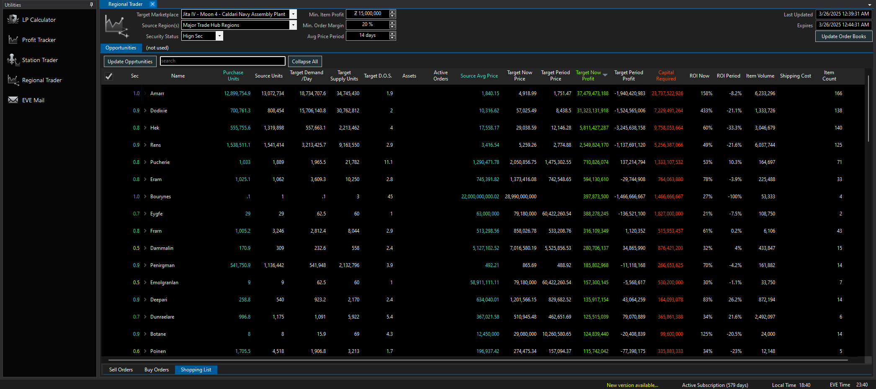Open the LP Calculator icon in Utilities
Viewport: 876px width, 389px height.
(x=13, y=19)
